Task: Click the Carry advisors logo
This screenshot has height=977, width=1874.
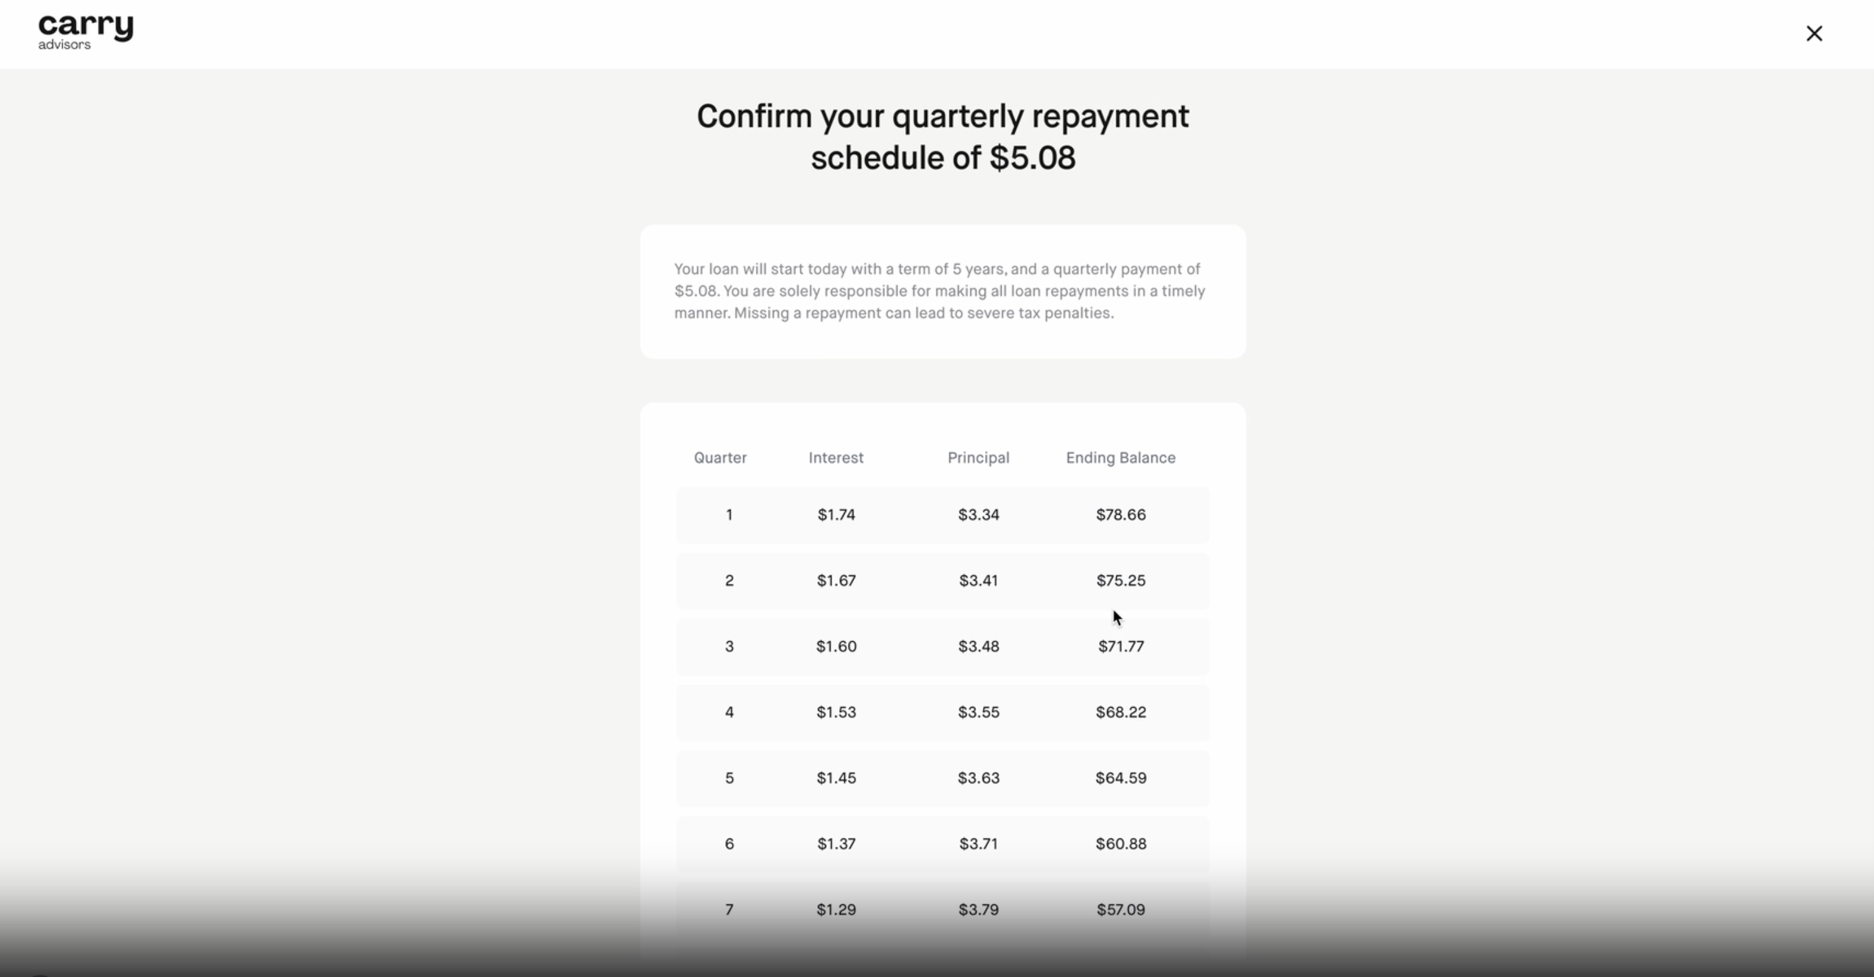Action: (x=86, y=32)
